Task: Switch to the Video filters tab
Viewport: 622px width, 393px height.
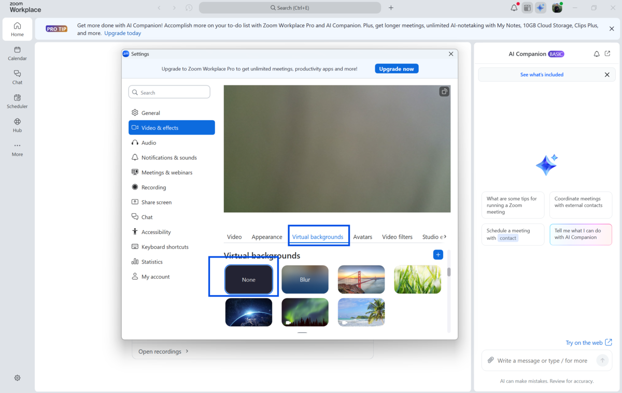Action: click(x=397, y=237)
